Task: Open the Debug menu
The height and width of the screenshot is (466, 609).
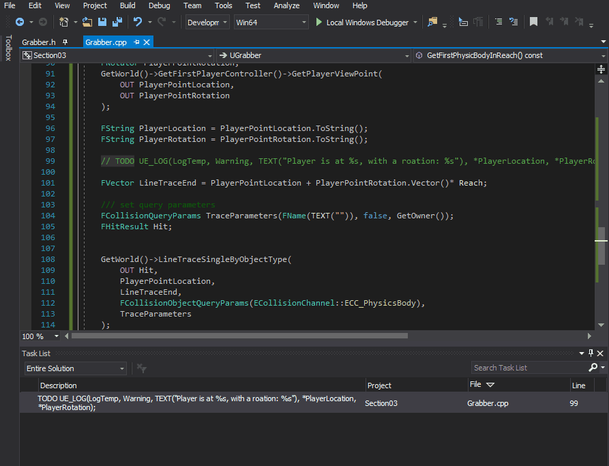Action: pos(159,5)
